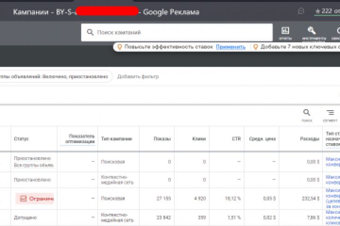Sort by Avg. cost column header
340x226 pixels.
[x=263, y=138]
